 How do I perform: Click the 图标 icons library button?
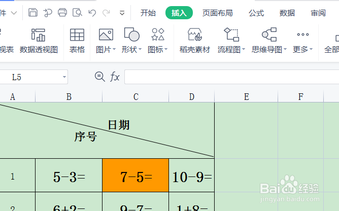[158, 34]
